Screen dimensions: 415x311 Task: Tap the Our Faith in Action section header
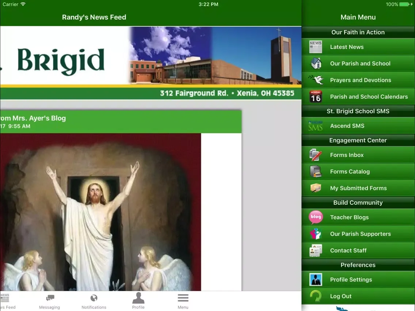tap(358, 32)
